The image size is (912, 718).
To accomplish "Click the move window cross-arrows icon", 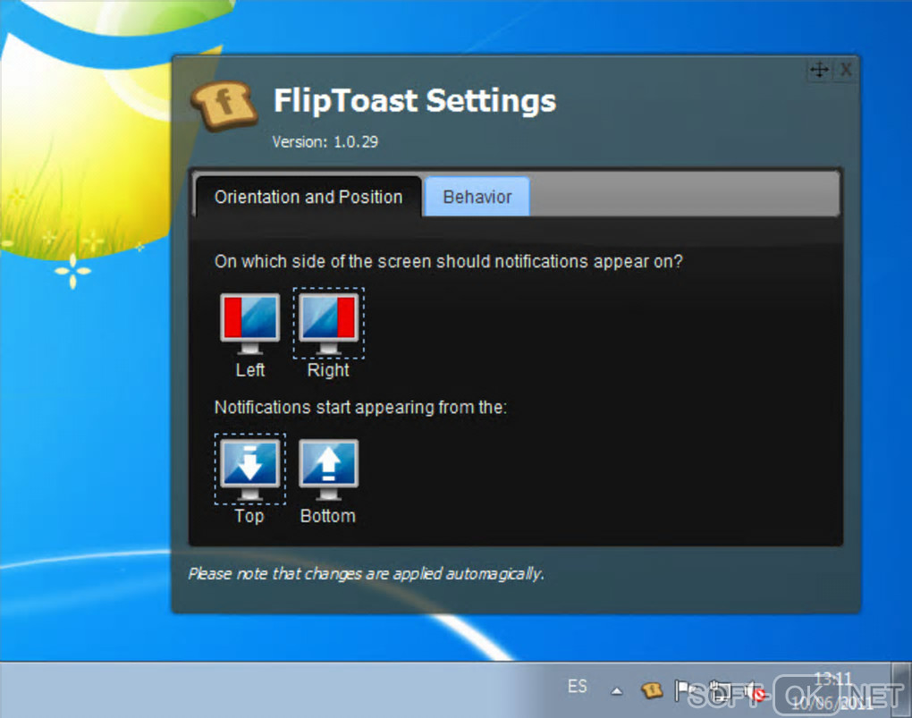I will [820, 70].
